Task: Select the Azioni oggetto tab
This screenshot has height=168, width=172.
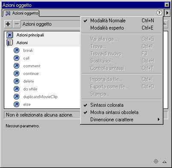Action: 21,13
